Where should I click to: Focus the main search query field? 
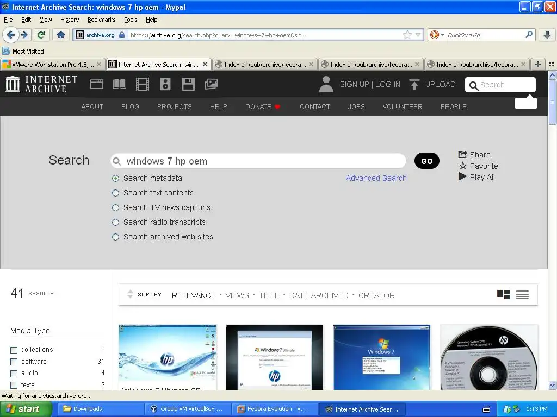(258, 161)
